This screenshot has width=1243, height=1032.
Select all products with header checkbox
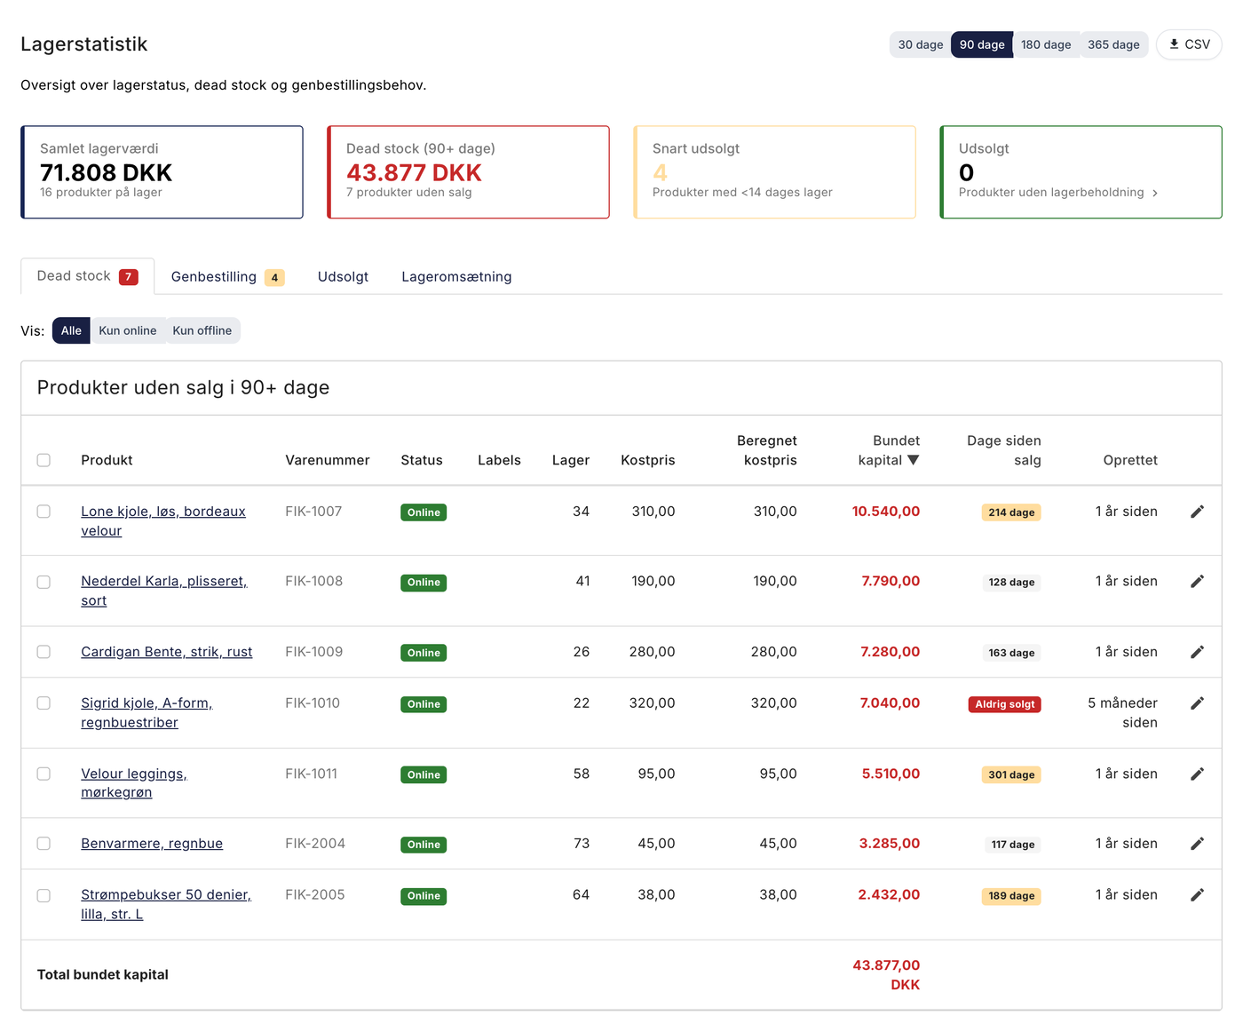tap(44, 460)
